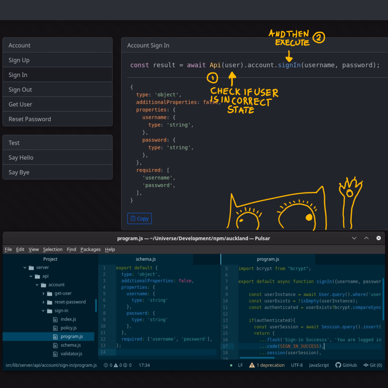Click the index.js file icon in tree

pos(56,319)
